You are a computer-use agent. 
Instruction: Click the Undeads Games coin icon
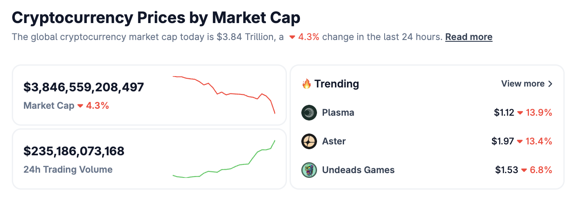tap(309, 170)
